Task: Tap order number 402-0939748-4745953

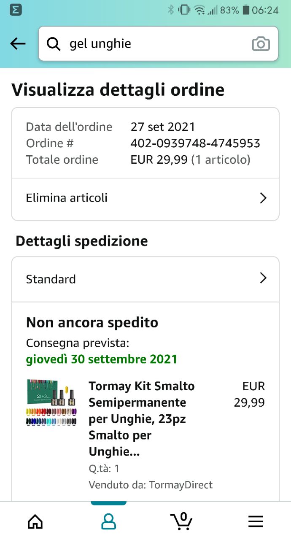Action: point(195,143)
